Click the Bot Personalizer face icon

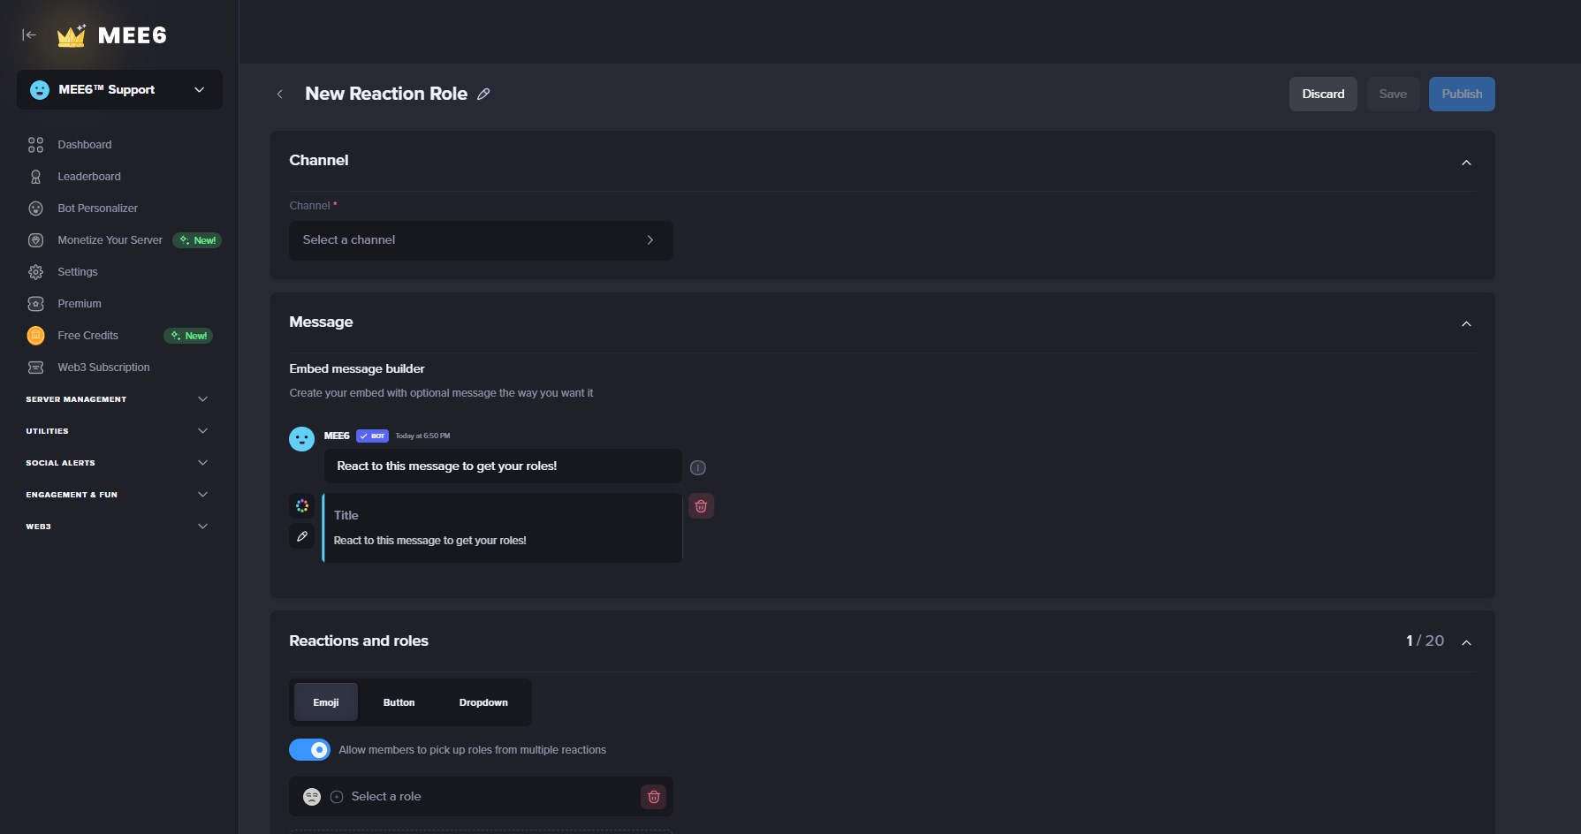(35, 208)
